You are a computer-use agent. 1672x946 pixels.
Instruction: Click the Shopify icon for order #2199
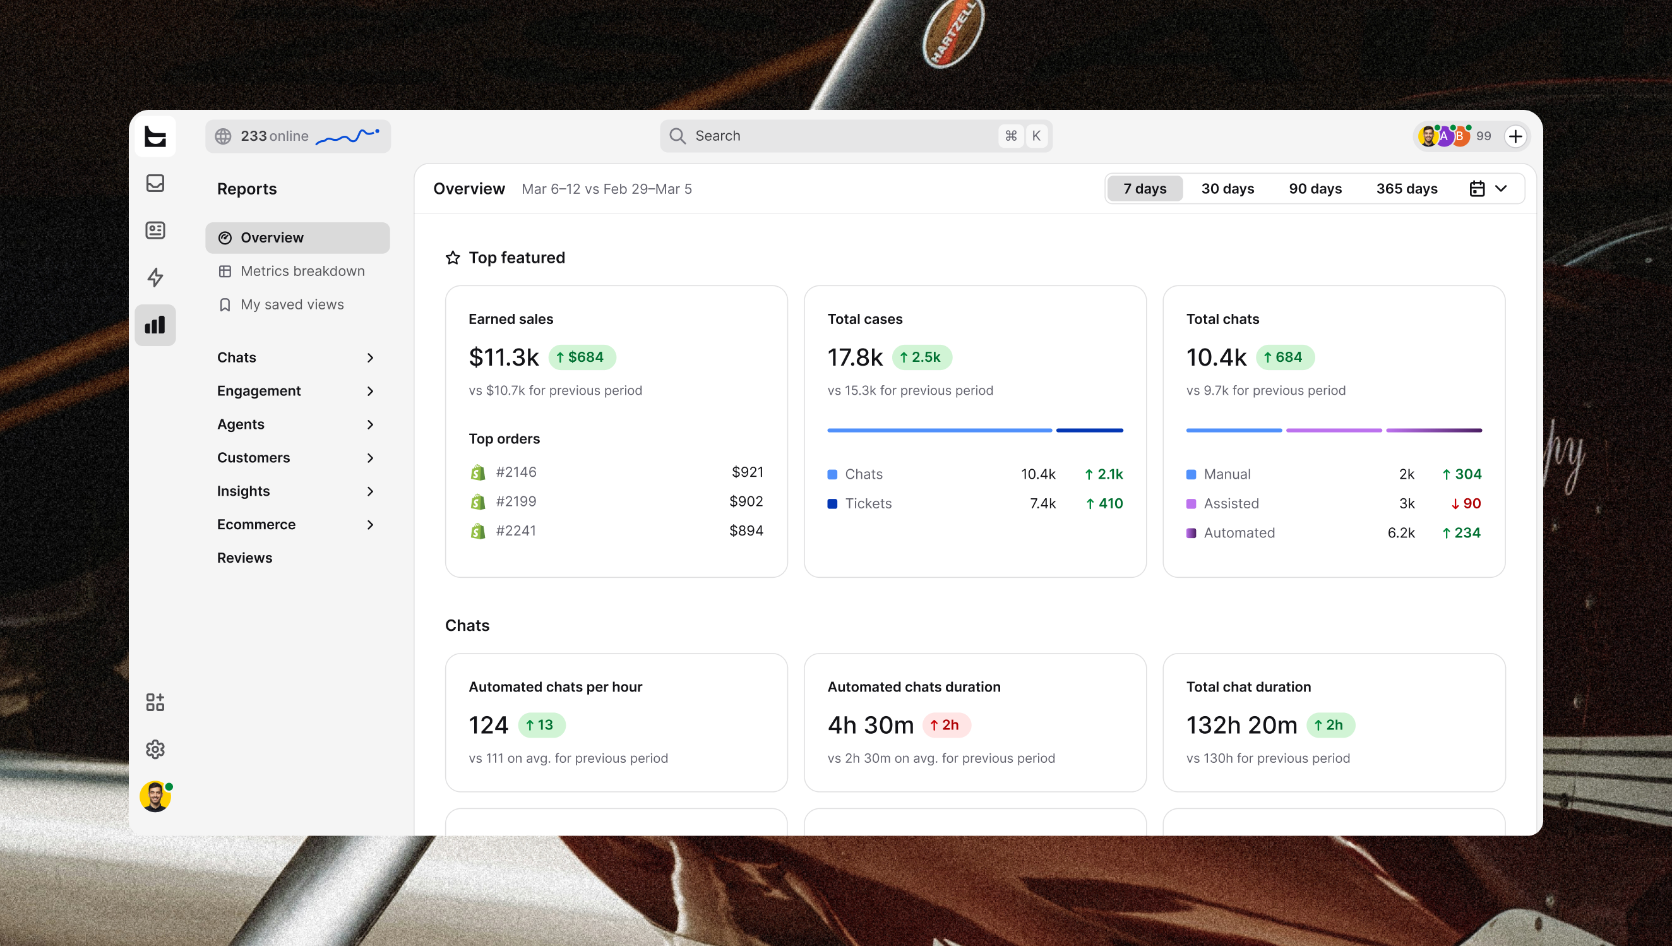point(478,501)
